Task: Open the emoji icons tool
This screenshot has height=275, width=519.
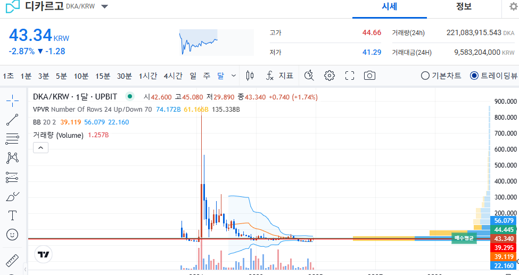Action: pyautogui.click(x=12, y=235)
